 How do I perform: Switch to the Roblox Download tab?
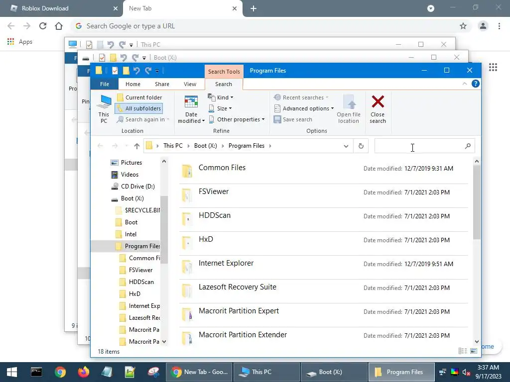[x=61, y=8]
